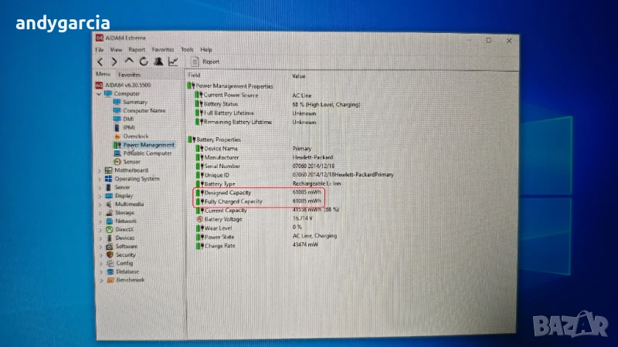The width and height of the screenshot is (618, 347).
Task: Select the Sensor tree item
Action: click(x=132, y=162)
